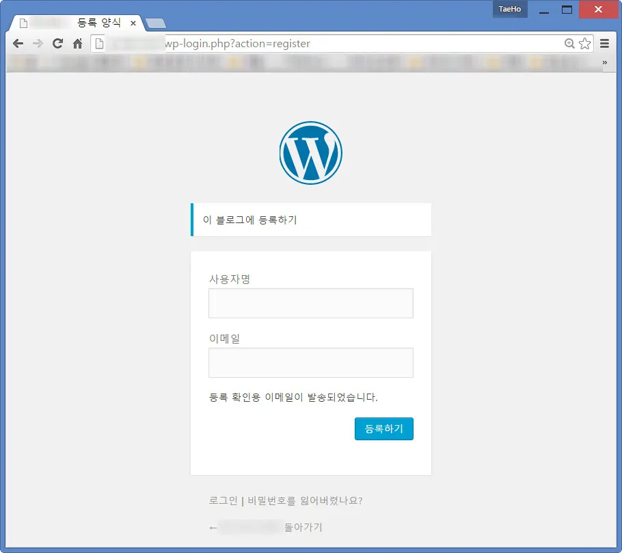Viewport: 622px width, 553px height.
Task: Open the 로그인 link
Action: tap(223, 500)
